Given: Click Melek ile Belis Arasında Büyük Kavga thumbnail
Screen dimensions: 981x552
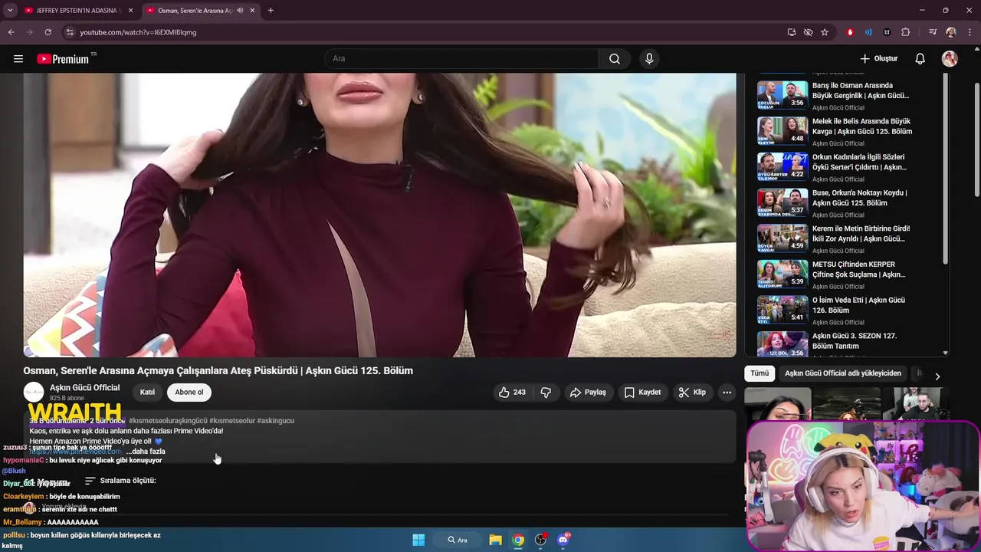Looking at the screenshot, I should (x=783, y=130).
